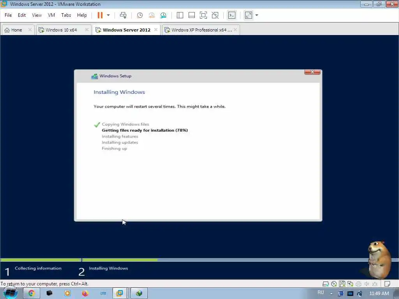
Task: Show hidden system tray icons
Action: point(331,294)
